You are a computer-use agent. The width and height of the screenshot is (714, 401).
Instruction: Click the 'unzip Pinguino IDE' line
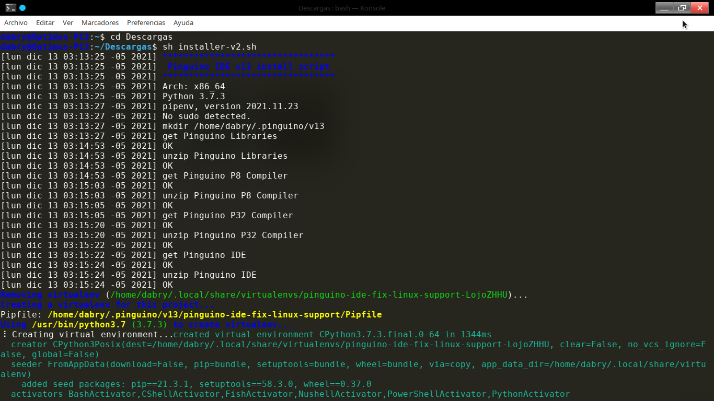point(210,275)
